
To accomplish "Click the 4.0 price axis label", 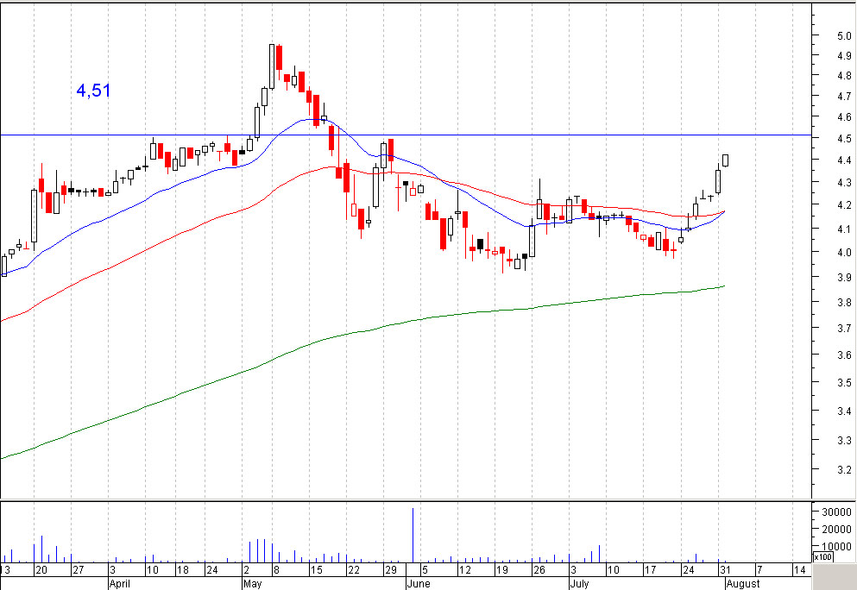I will click(x=844, y=253).
